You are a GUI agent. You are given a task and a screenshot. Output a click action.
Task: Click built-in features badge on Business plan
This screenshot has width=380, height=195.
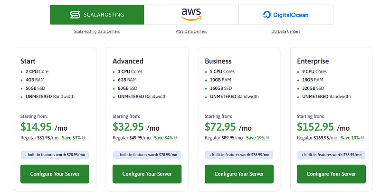pyautogui.click(x=239, y=155)
